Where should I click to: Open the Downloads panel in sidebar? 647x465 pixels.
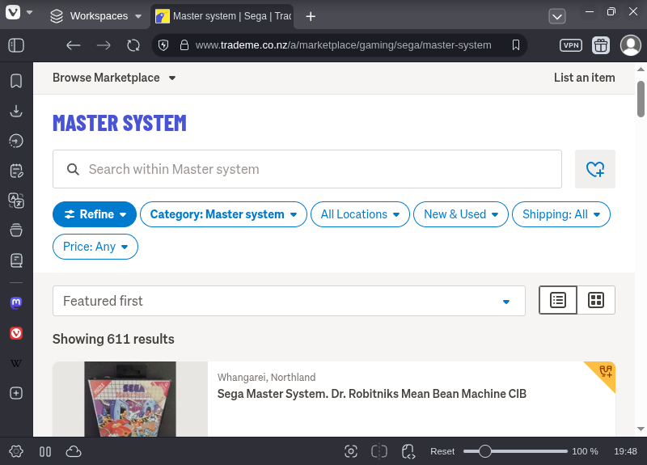point(15,111)
